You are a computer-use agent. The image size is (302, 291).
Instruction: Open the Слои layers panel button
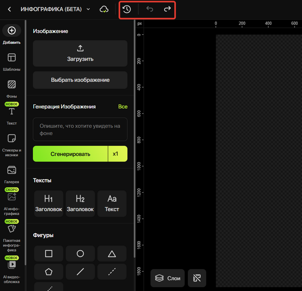pyautogui.click(x=167, y=278)
